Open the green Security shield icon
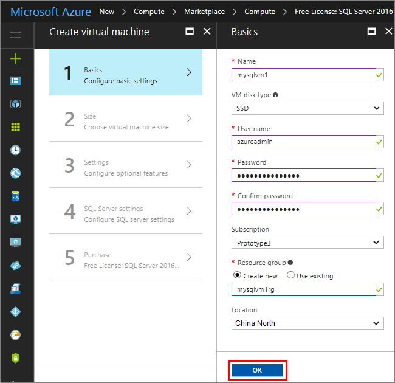Image resolution: width=395 pixels, height=383 pixels. point(15,358)
